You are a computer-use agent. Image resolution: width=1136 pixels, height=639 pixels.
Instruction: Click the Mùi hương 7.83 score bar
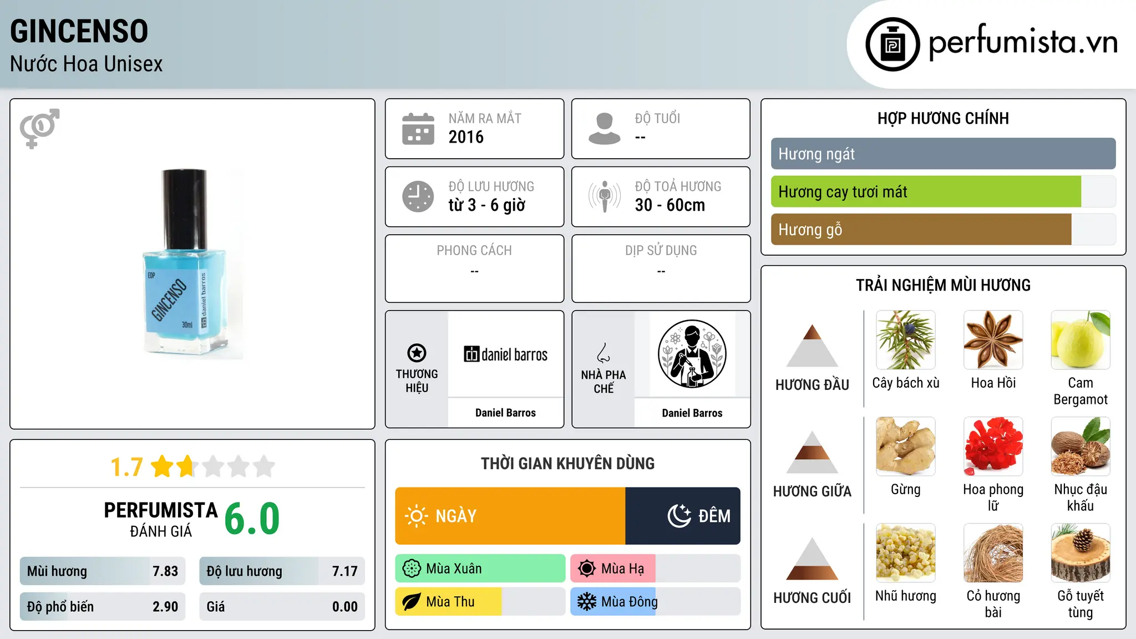pos(103,571)
